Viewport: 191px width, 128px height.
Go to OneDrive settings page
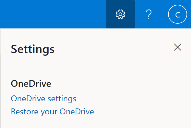click(x=44, y=98)
